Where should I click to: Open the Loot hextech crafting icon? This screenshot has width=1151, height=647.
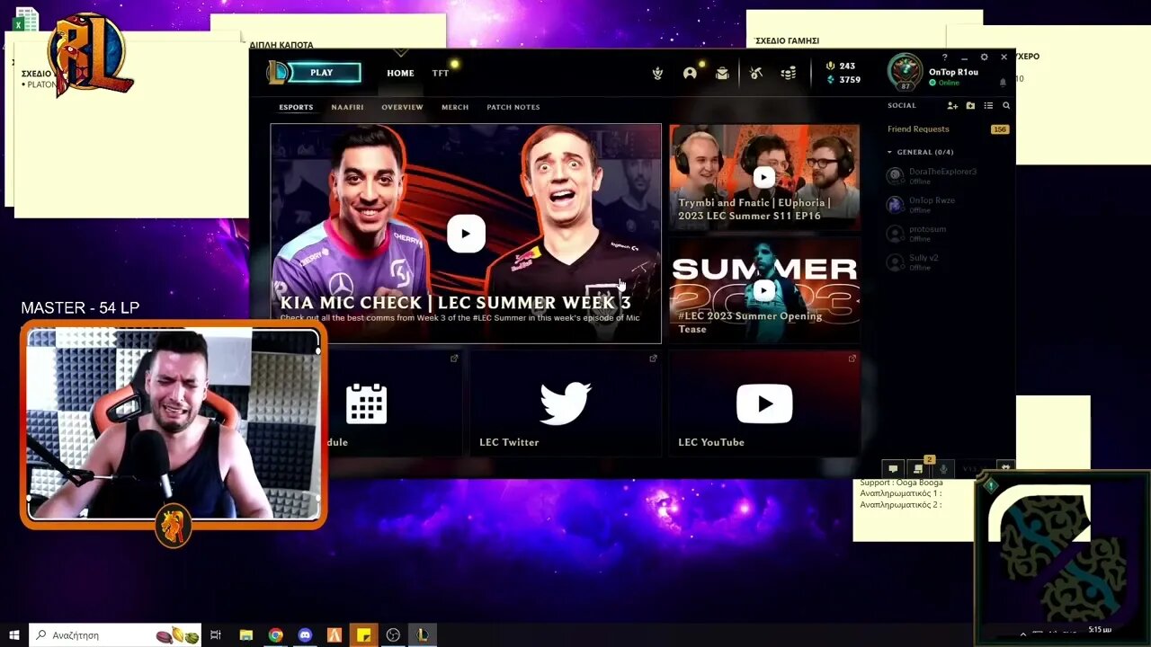(756, 73)
